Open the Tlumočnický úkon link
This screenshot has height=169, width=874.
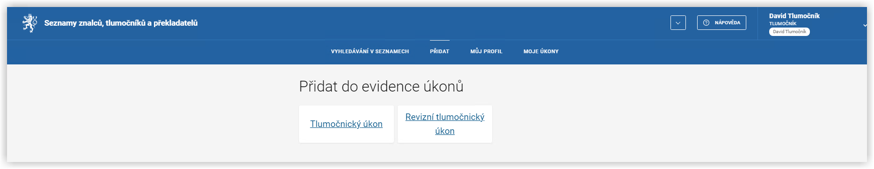346,124
